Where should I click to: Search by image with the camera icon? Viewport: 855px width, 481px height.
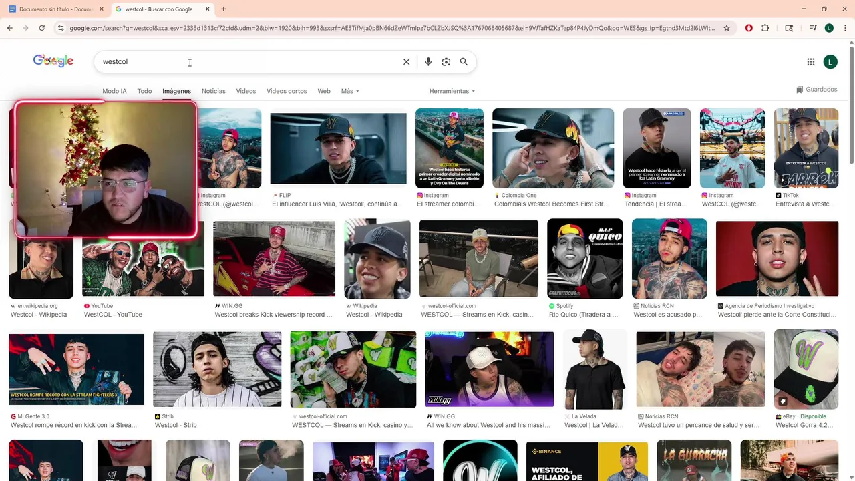(x=446, y=61)
